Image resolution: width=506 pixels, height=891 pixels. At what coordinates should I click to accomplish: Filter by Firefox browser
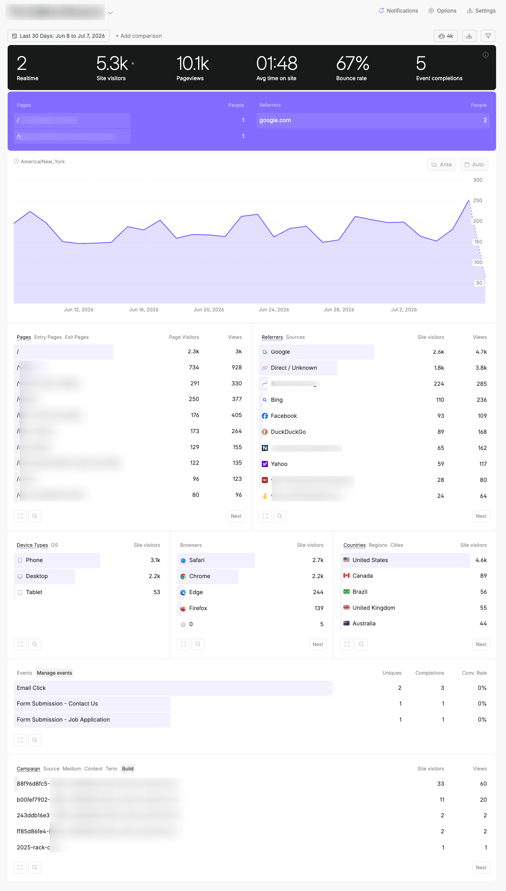[252, 608]
